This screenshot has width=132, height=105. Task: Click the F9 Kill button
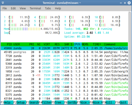point(109,102)
